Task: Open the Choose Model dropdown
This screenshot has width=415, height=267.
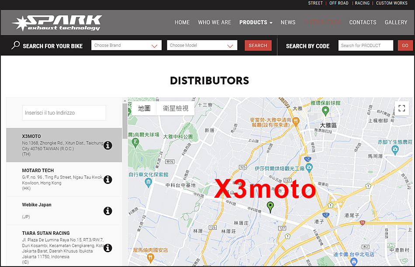Action: pos(202,45)
